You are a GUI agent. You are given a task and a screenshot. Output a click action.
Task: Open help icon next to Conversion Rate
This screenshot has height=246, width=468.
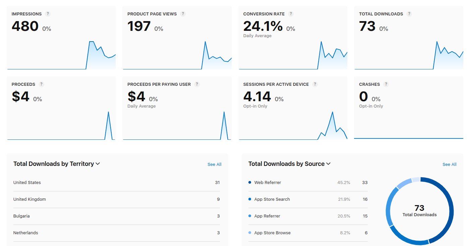(291, 14)
